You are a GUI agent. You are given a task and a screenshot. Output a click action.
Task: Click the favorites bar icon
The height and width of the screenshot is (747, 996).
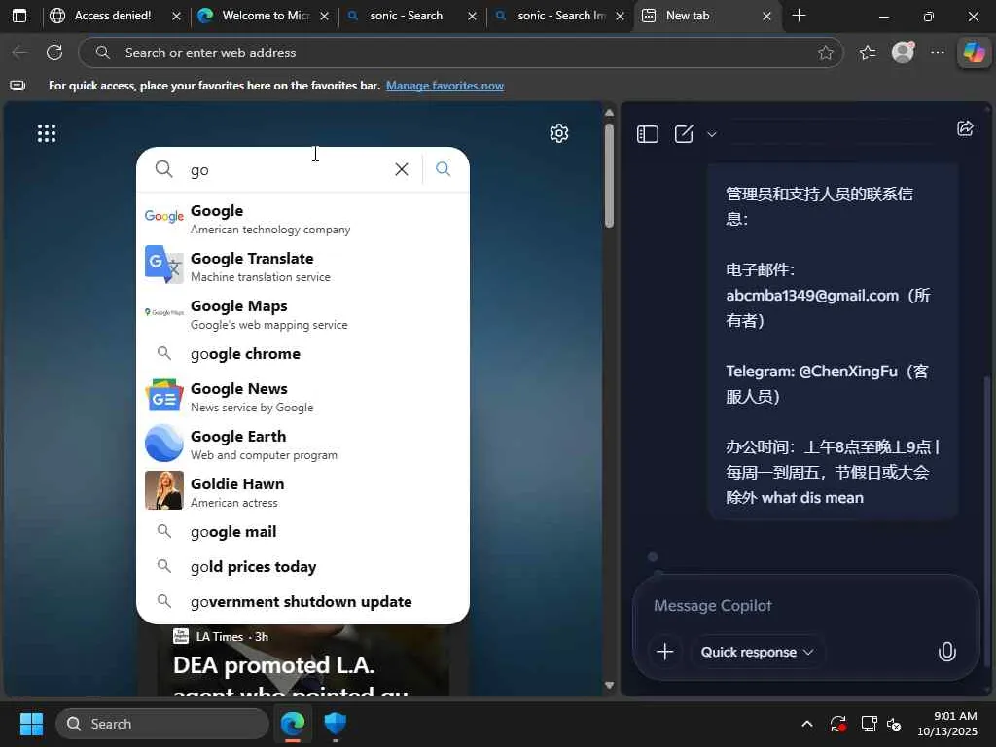click(x=18, y=86)
